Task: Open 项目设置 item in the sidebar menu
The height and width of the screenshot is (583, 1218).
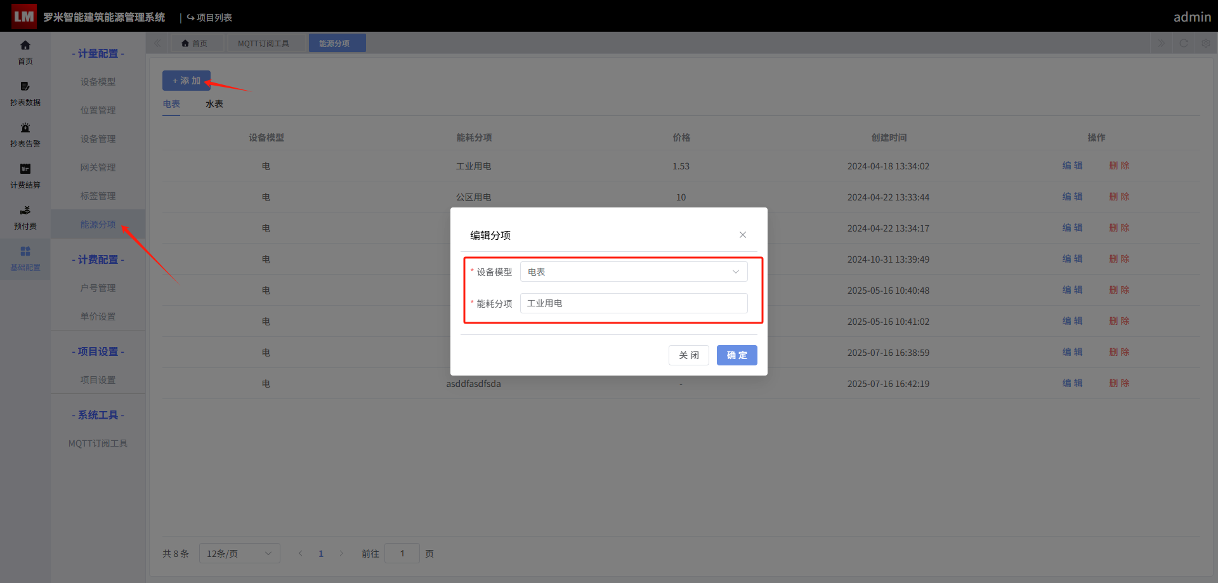Action: tap(98, 380)
